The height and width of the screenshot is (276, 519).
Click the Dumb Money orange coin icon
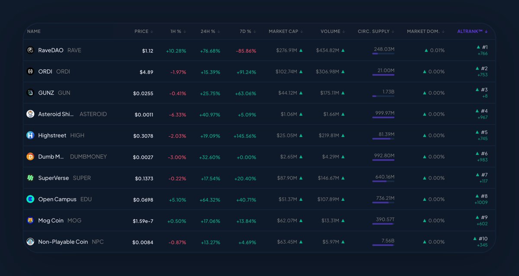[30, 157]
